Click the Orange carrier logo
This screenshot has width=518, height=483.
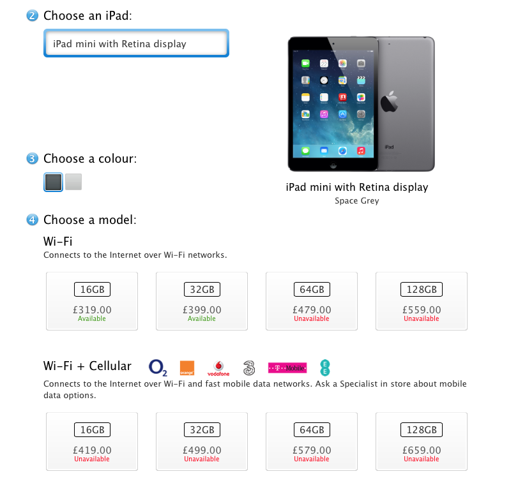pos(187,368)
